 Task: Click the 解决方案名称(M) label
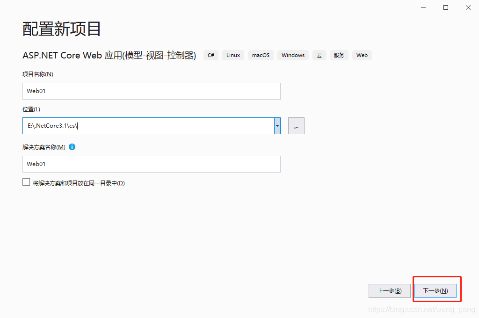(44, 147)
